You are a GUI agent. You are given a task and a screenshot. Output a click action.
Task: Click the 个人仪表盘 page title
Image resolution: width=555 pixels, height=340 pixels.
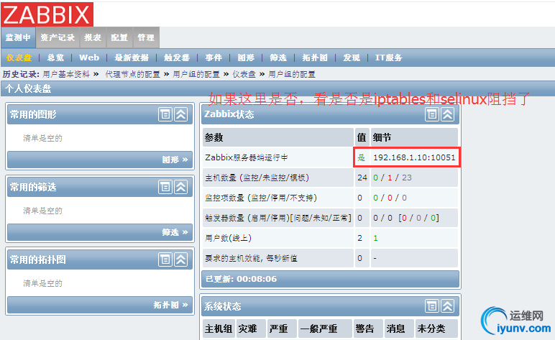click(x=28, y=88)
